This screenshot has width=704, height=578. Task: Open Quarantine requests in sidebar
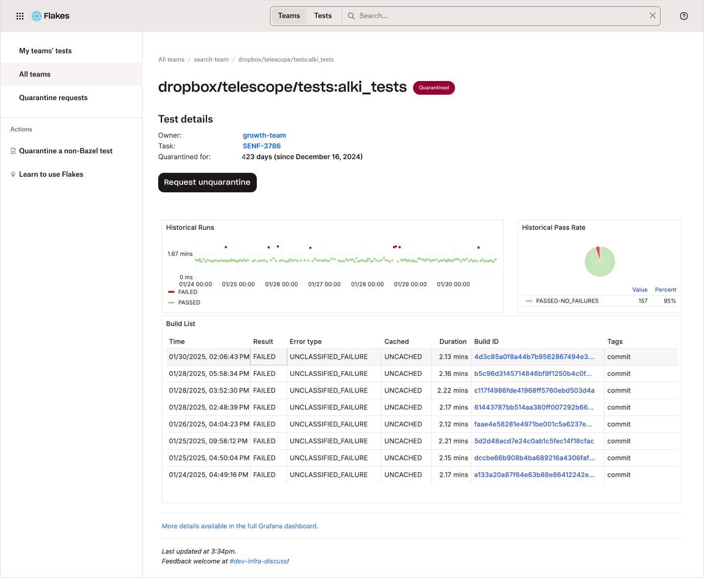tap(71, 98)
